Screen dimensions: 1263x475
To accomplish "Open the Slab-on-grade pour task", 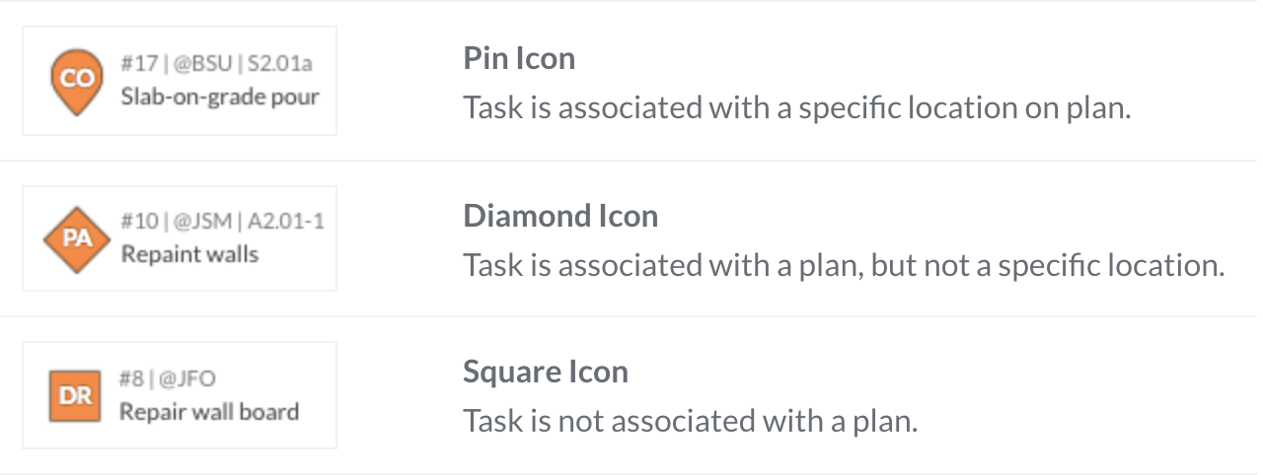I will (220, 97).
